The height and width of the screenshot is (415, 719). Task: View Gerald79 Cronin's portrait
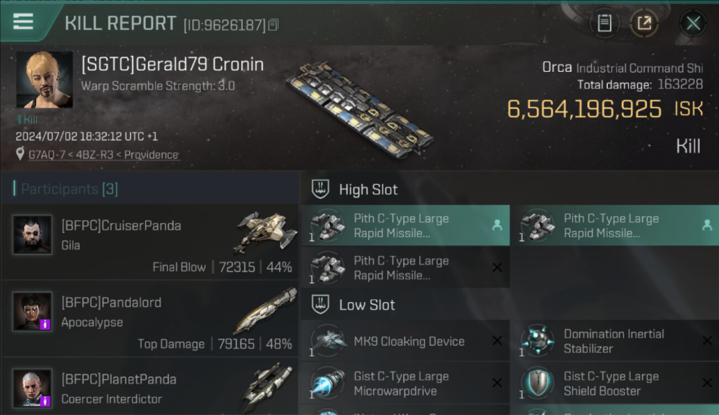point(44,80)
